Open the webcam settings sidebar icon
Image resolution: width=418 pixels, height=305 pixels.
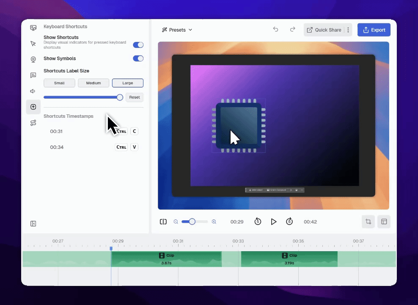click(x=33, y=59)
